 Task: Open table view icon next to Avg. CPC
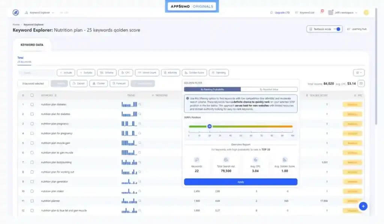point(361,84)
